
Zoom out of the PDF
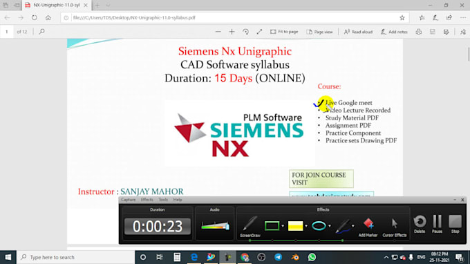pos(218,32)
